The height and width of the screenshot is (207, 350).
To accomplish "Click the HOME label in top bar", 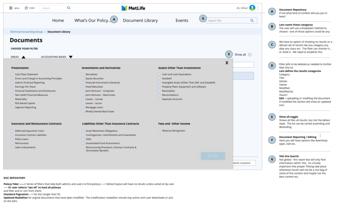I will [x=32, y=8].
